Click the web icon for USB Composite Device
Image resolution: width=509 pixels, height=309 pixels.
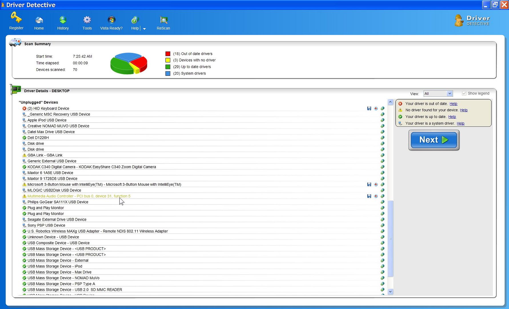[x=382, y=243]
